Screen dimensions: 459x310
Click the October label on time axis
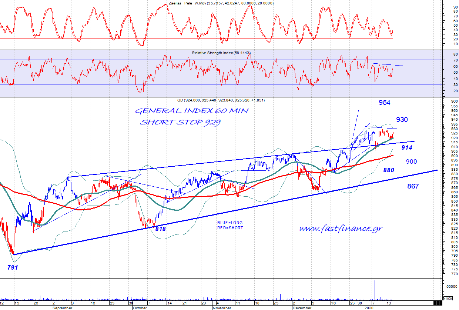coord(140,308)
